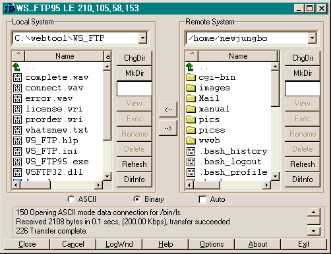The image size is (331, 254).
Task: Refresh the remote file list
Action: (303, 164)
